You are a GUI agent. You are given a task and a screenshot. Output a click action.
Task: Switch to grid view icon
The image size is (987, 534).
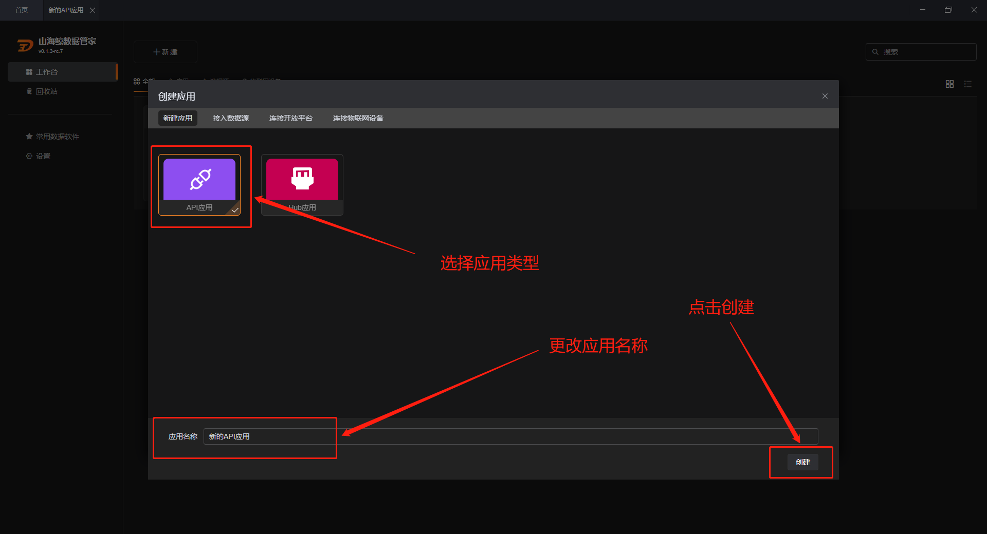949,84
